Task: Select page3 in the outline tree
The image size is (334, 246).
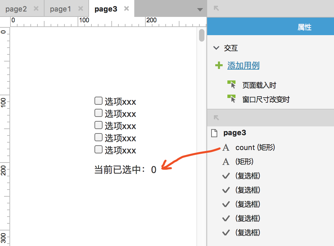Action: coord(234,133)
